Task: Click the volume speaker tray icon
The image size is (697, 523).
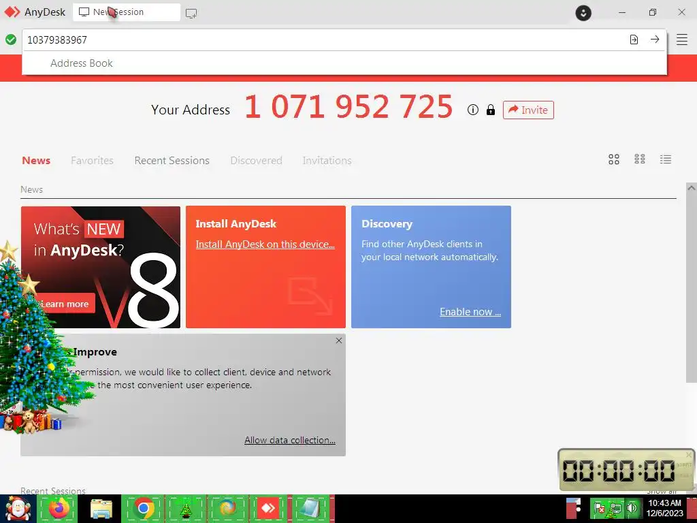Action: (x=632, y=508)
